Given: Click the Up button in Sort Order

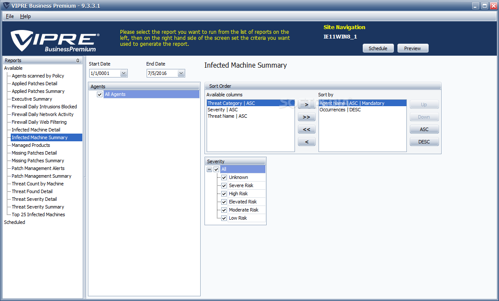Looking at the screenshot, I should tap(424, 104).
